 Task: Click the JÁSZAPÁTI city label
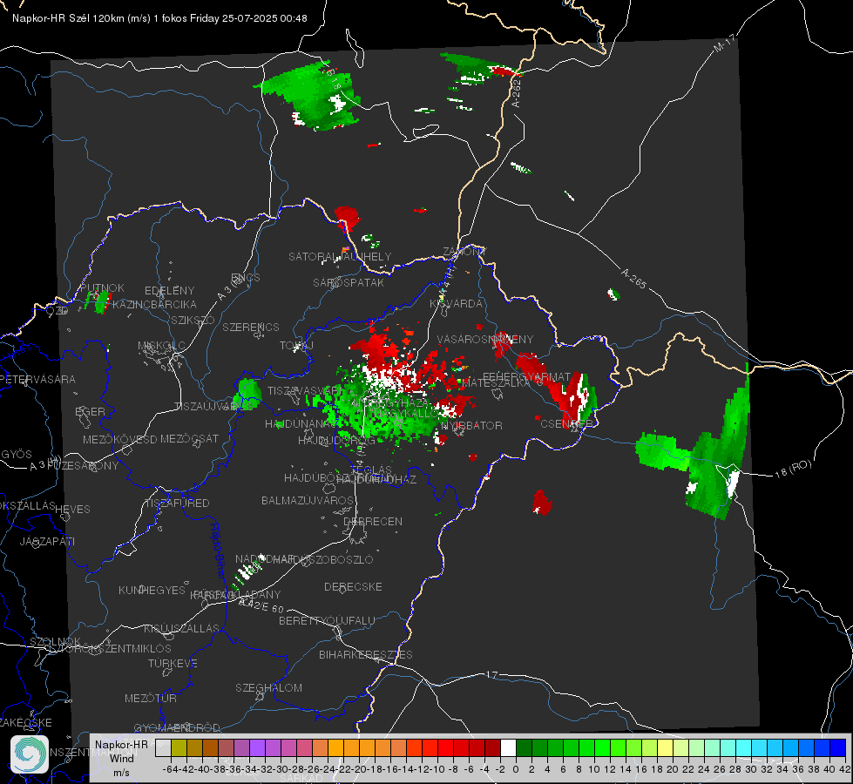click(47, 541)
